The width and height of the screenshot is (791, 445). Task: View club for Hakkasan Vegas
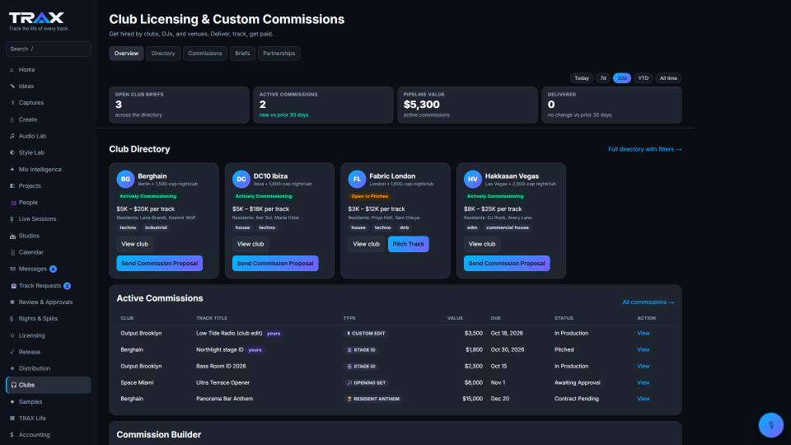click(x=482, y=244)
